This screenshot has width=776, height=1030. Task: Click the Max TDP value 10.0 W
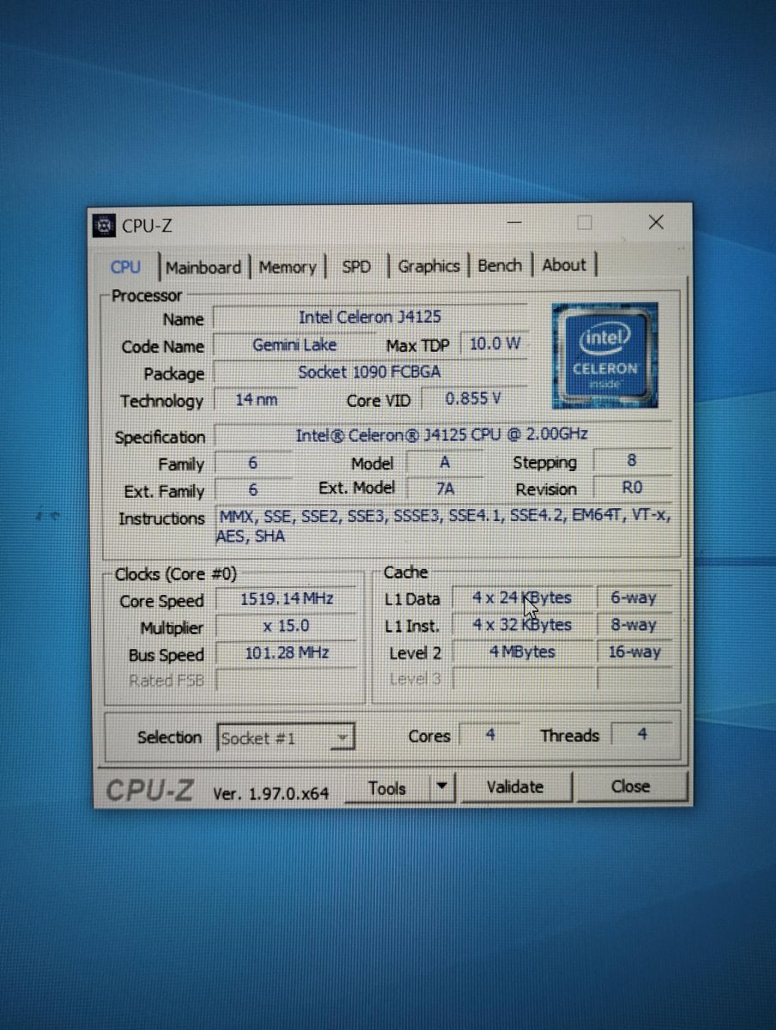494,343
